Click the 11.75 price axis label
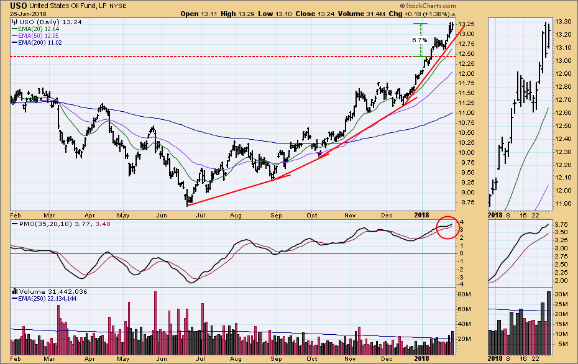Screen dimensions: 578x364 tap(466, 83)
